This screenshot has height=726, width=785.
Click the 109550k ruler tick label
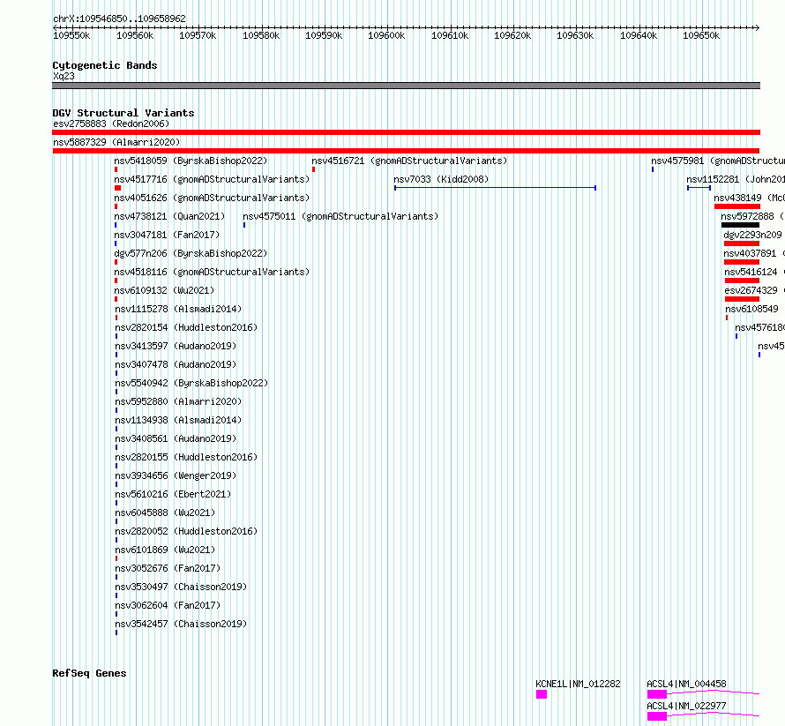click(71, 35)
